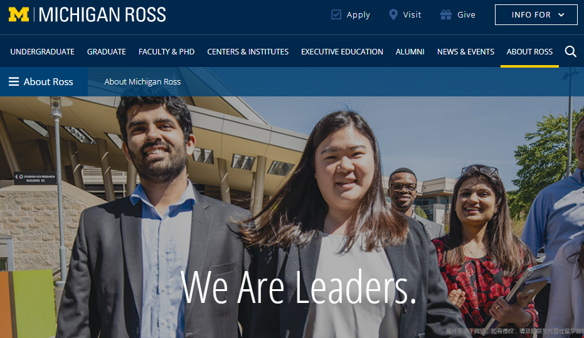Follow the About Michigan Ross breadcrumb link
584x338 pixels.
142,81
